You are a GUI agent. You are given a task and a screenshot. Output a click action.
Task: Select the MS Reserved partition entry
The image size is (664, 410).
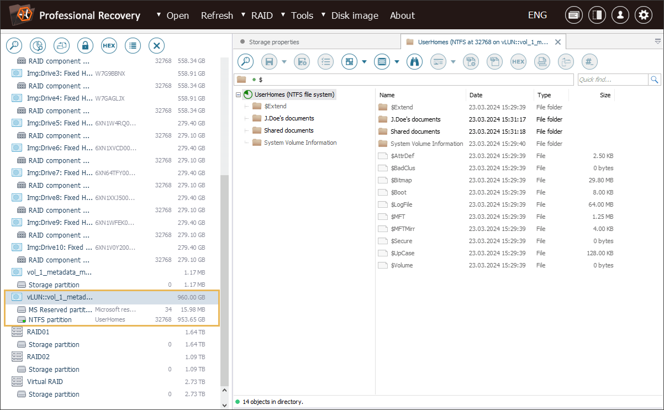[x=112, y=309]
